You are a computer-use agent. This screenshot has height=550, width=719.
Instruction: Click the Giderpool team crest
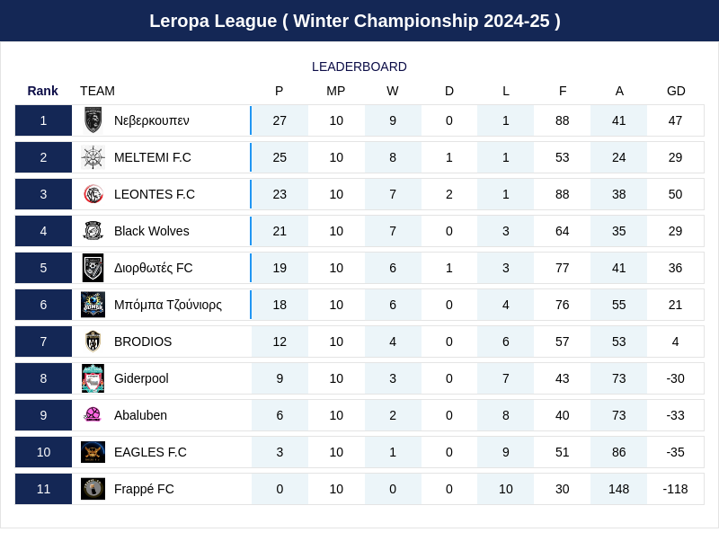click(93, 378)
